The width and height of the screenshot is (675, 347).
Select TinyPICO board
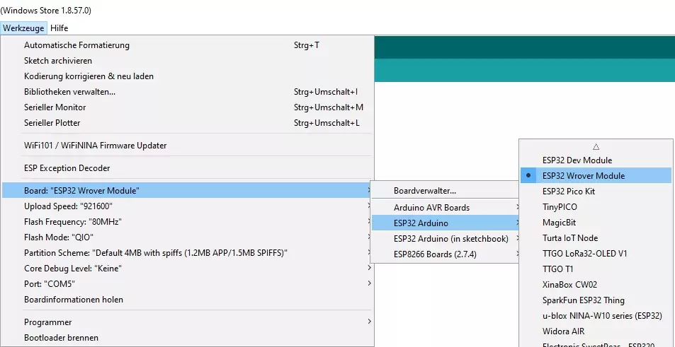596,206
